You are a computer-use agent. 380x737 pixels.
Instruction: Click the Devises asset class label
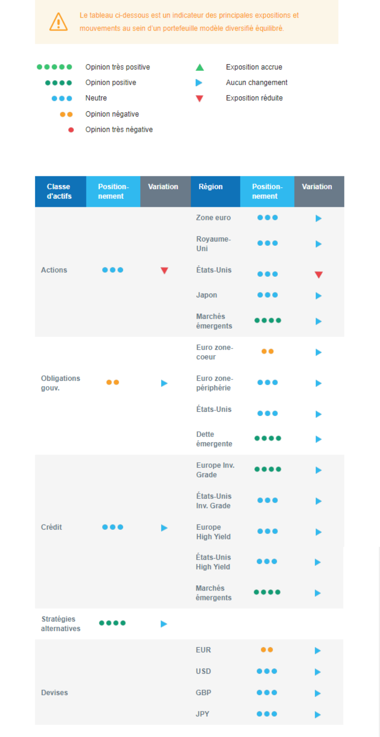55,693
